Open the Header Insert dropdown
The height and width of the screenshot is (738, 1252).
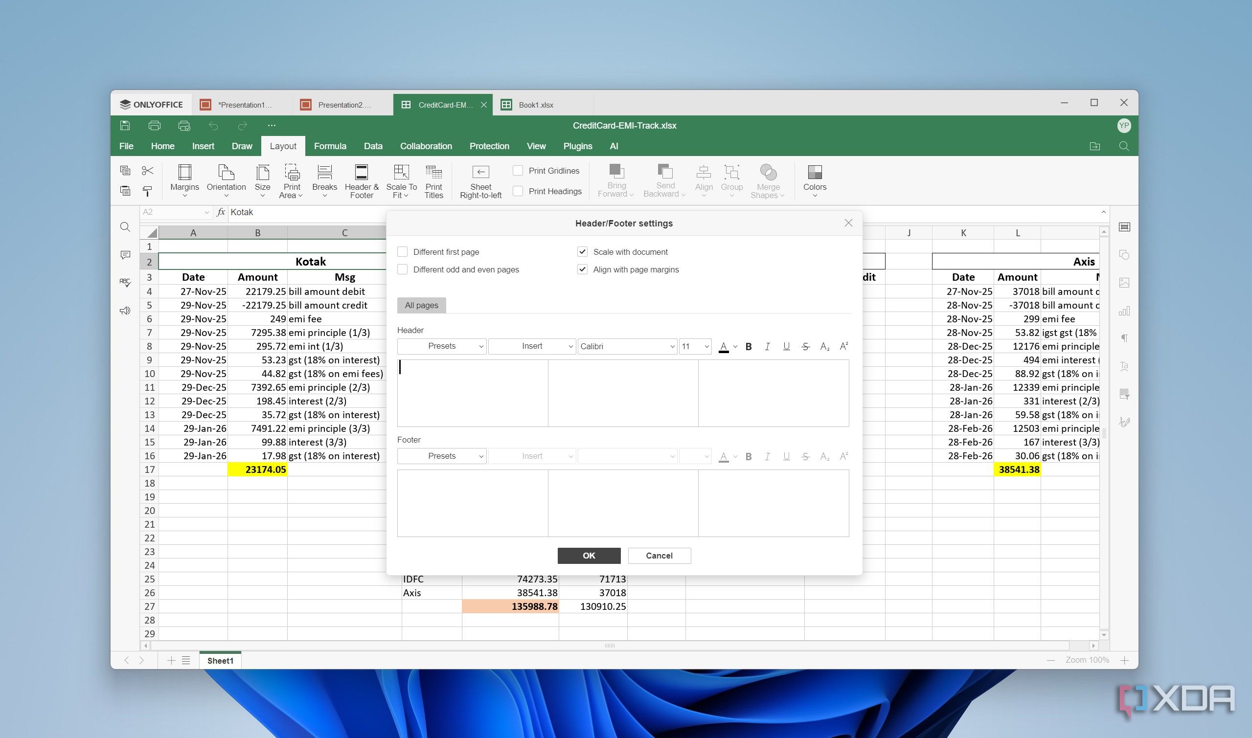[532, 346]
